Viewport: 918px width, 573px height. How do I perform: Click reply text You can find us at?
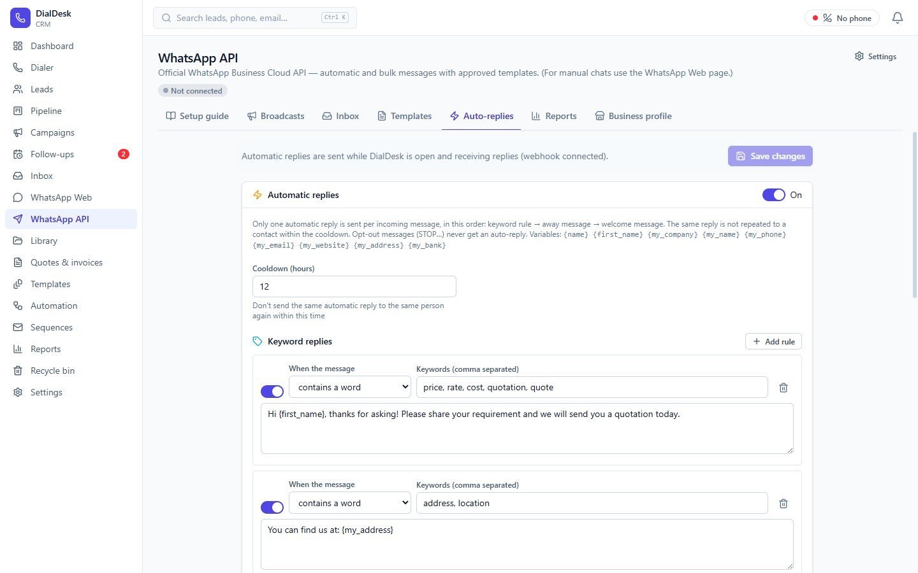[x=527, y=544]
